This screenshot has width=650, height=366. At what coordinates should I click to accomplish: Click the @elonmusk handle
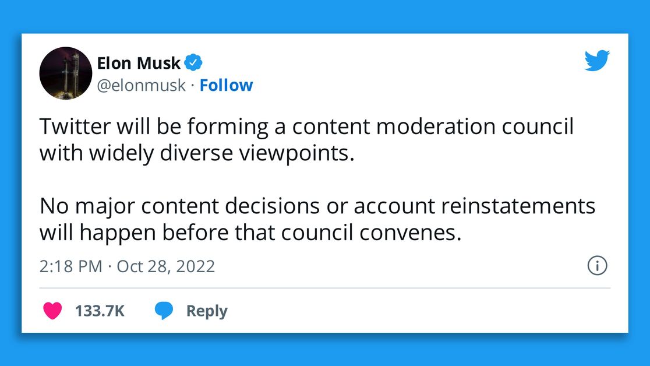[x=141, y=85]
